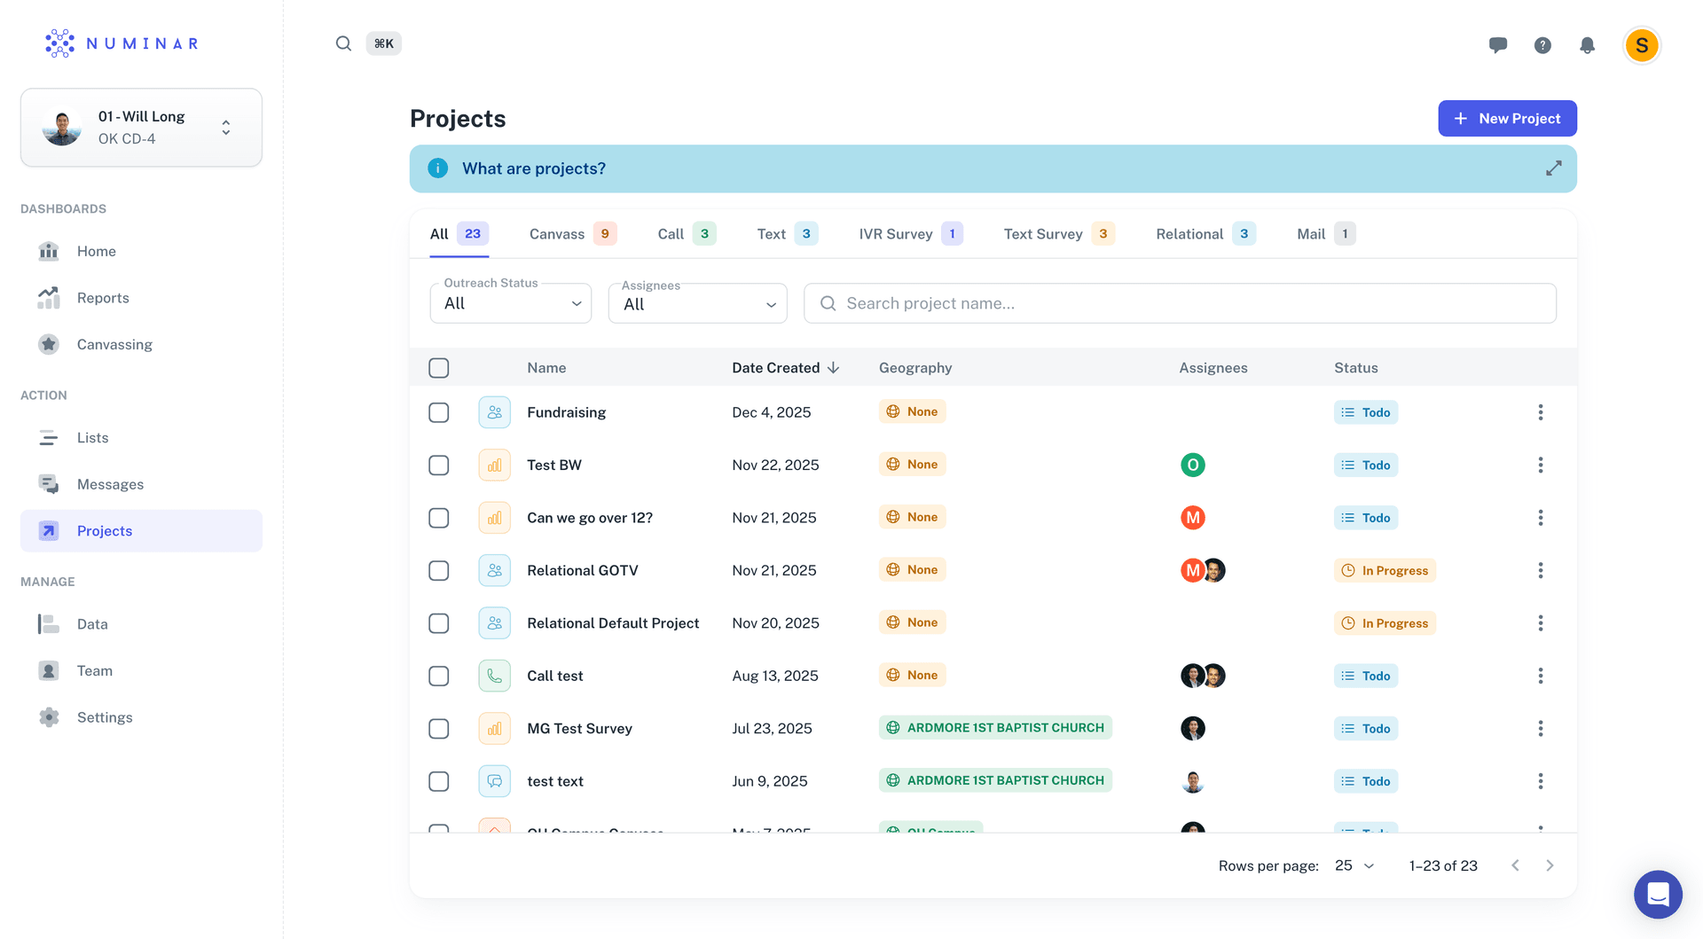Check the Can we go over 12? checkbox
The image size is (1703, 939).
click(439, 518)
